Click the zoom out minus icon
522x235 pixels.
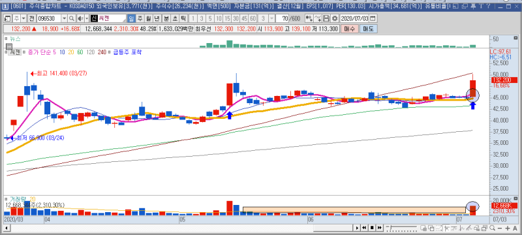click(500, 228)
